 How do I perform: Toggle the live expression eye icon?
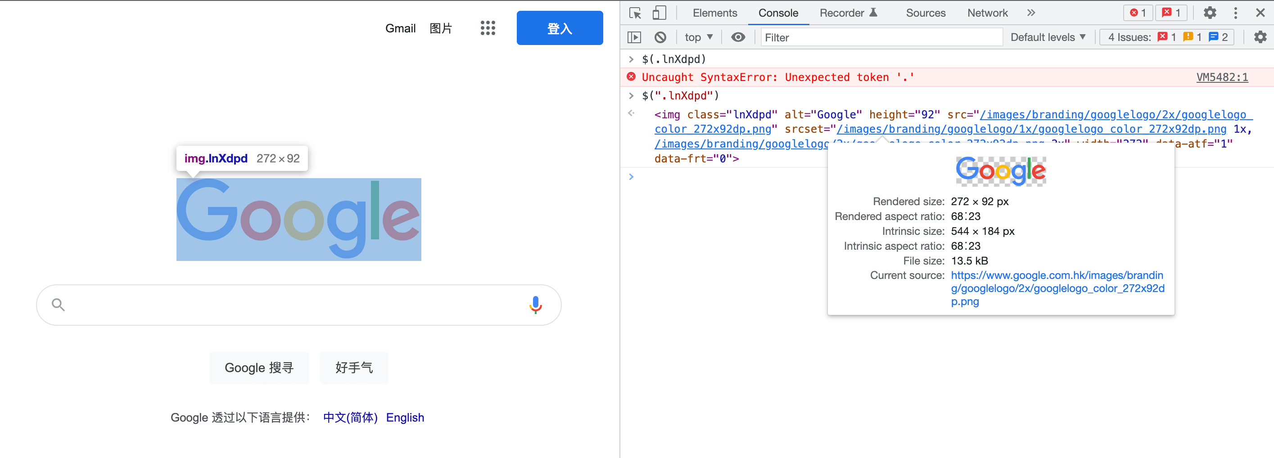738,37
